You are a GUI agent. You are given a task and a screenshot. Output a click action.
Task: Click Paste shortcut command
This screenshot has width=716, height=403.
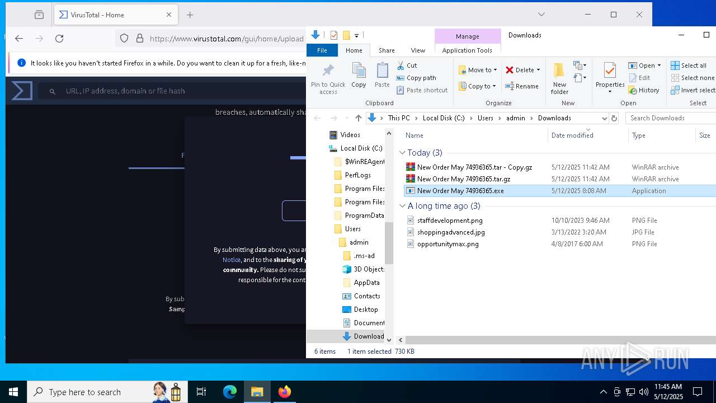click(x=422, y=90)
